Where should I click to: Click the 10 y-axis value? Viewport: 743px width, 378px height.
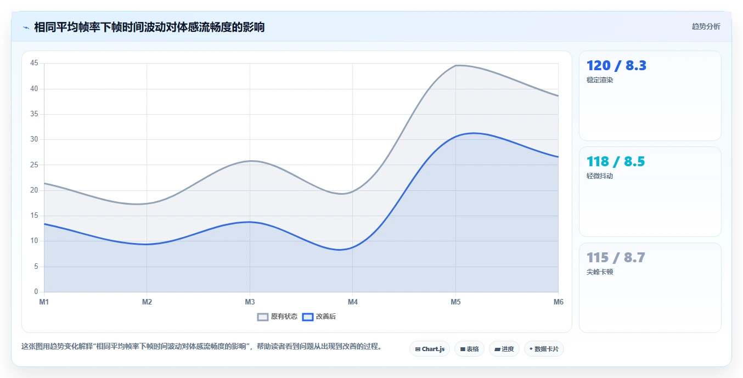[x=34, y=241]
